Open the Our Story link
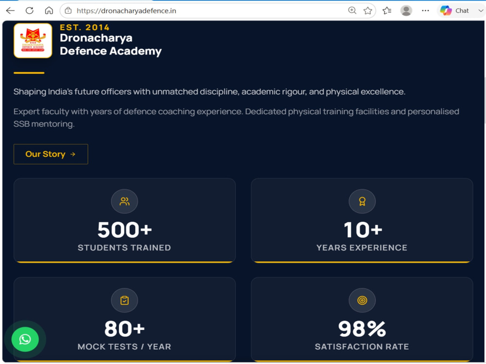 tap(51, 154)
